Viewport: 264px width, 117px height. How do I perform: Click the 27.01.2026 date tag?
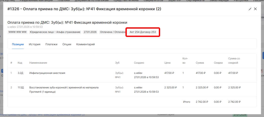(x=90, y=32)
